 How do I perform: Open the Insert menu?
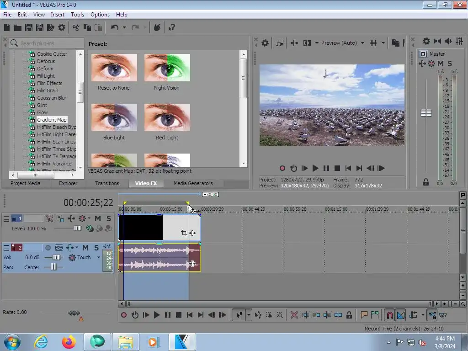[x=58, y=15]
